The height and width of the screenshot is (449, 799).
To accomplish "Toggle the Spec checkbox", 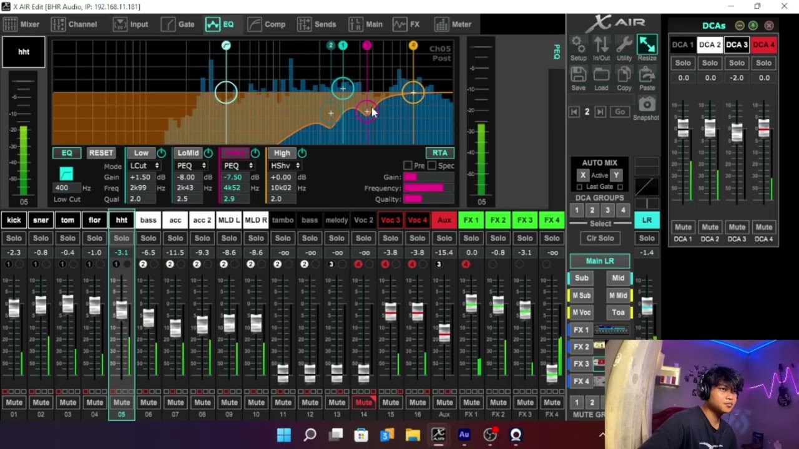I will coord(431,165).
